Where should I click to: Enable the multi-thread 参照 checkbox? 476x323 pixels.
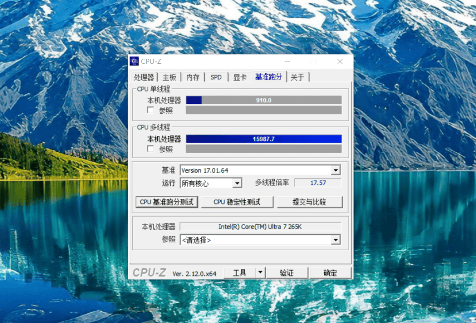click(x=151, y=148)
